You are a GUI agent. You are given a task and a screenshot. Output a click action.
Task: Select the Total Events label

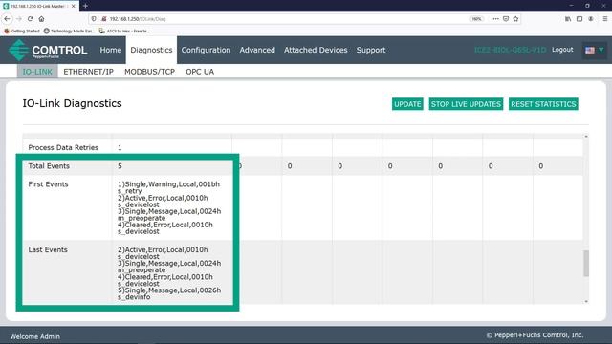click(x=49, y=165)
